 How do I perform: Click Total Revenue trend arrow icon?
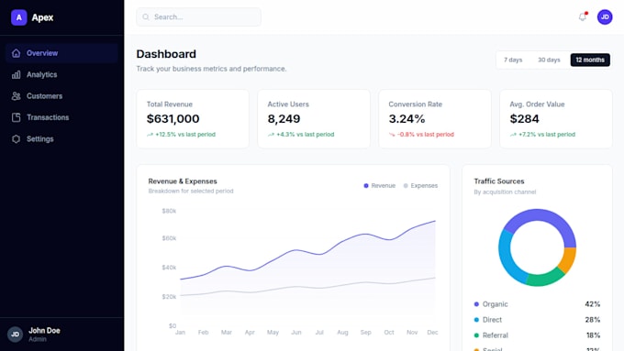click(150, 135)
